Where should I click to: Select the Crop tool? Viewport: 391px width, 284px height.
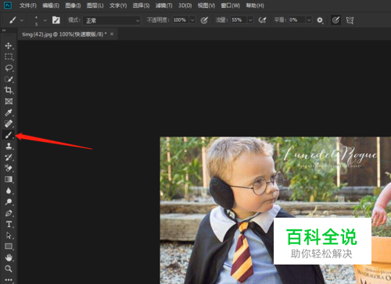point(9,90)
